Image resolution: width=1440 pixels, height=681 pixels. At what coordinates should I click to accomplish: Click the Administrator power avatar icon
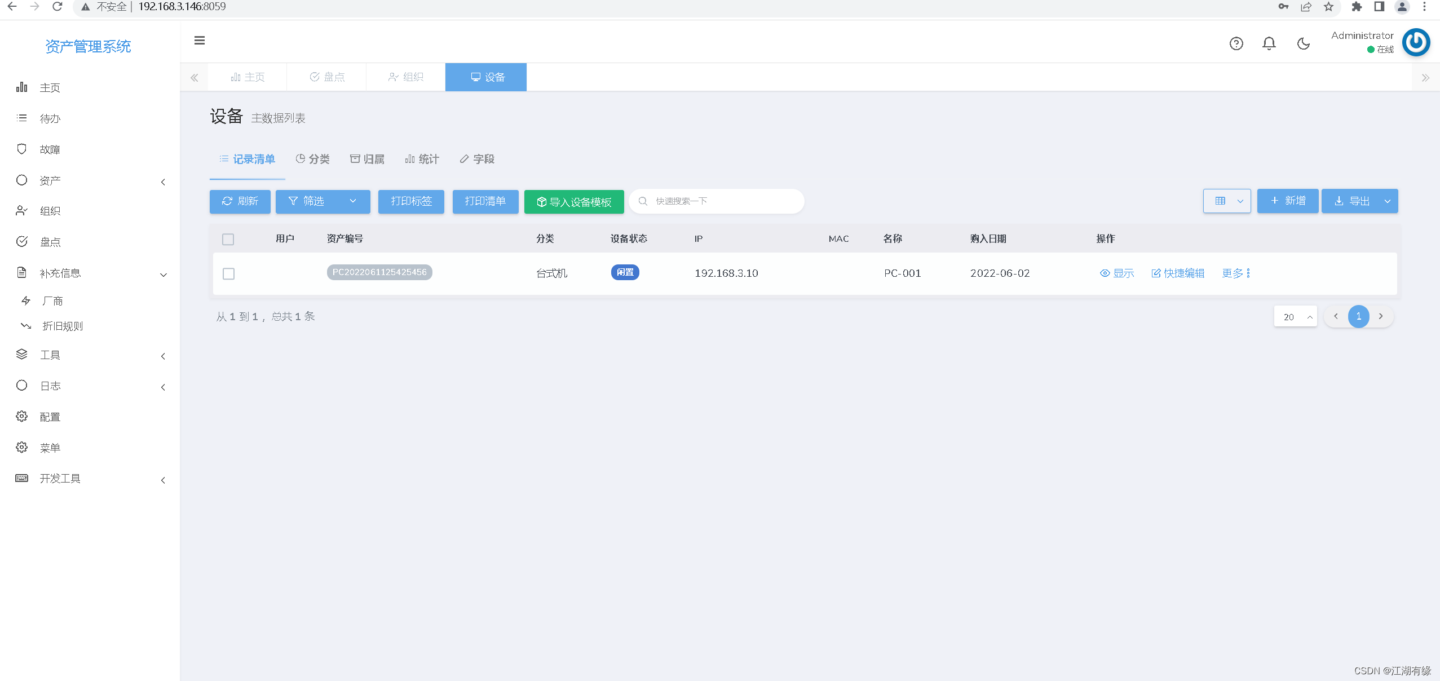(1416, 43)
